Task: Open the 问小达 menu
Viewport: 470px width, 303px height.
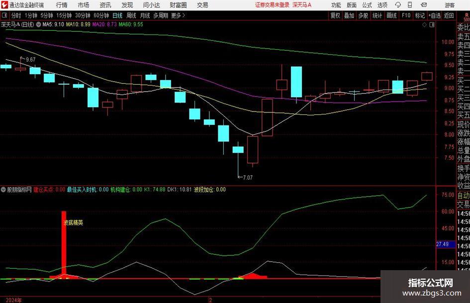Action: coord(151,5)
